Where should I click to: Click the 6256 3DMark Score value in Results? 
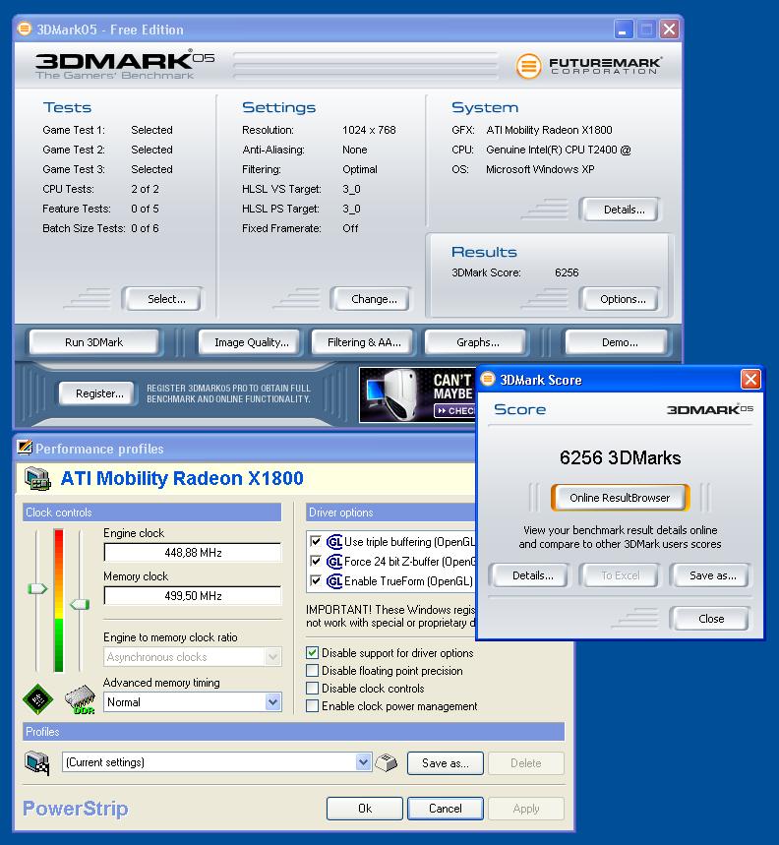[x=567, y=272]
